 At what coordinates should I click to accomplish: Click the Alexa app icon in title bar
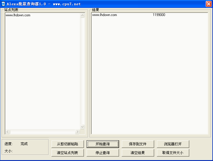[x=3, y=4]
